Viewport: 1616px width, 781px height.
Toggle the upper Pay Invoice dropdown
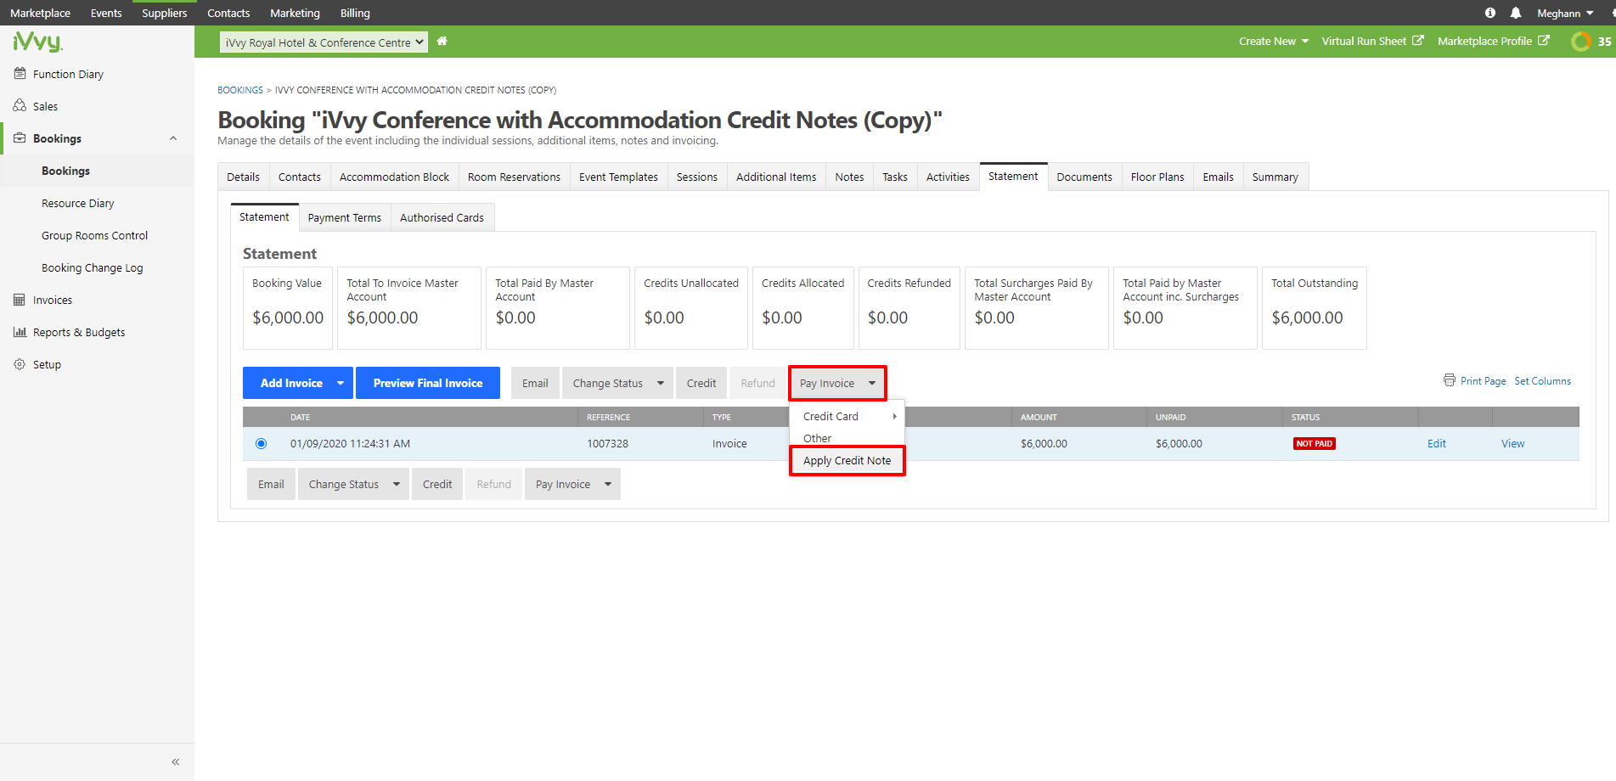point(837,383)
